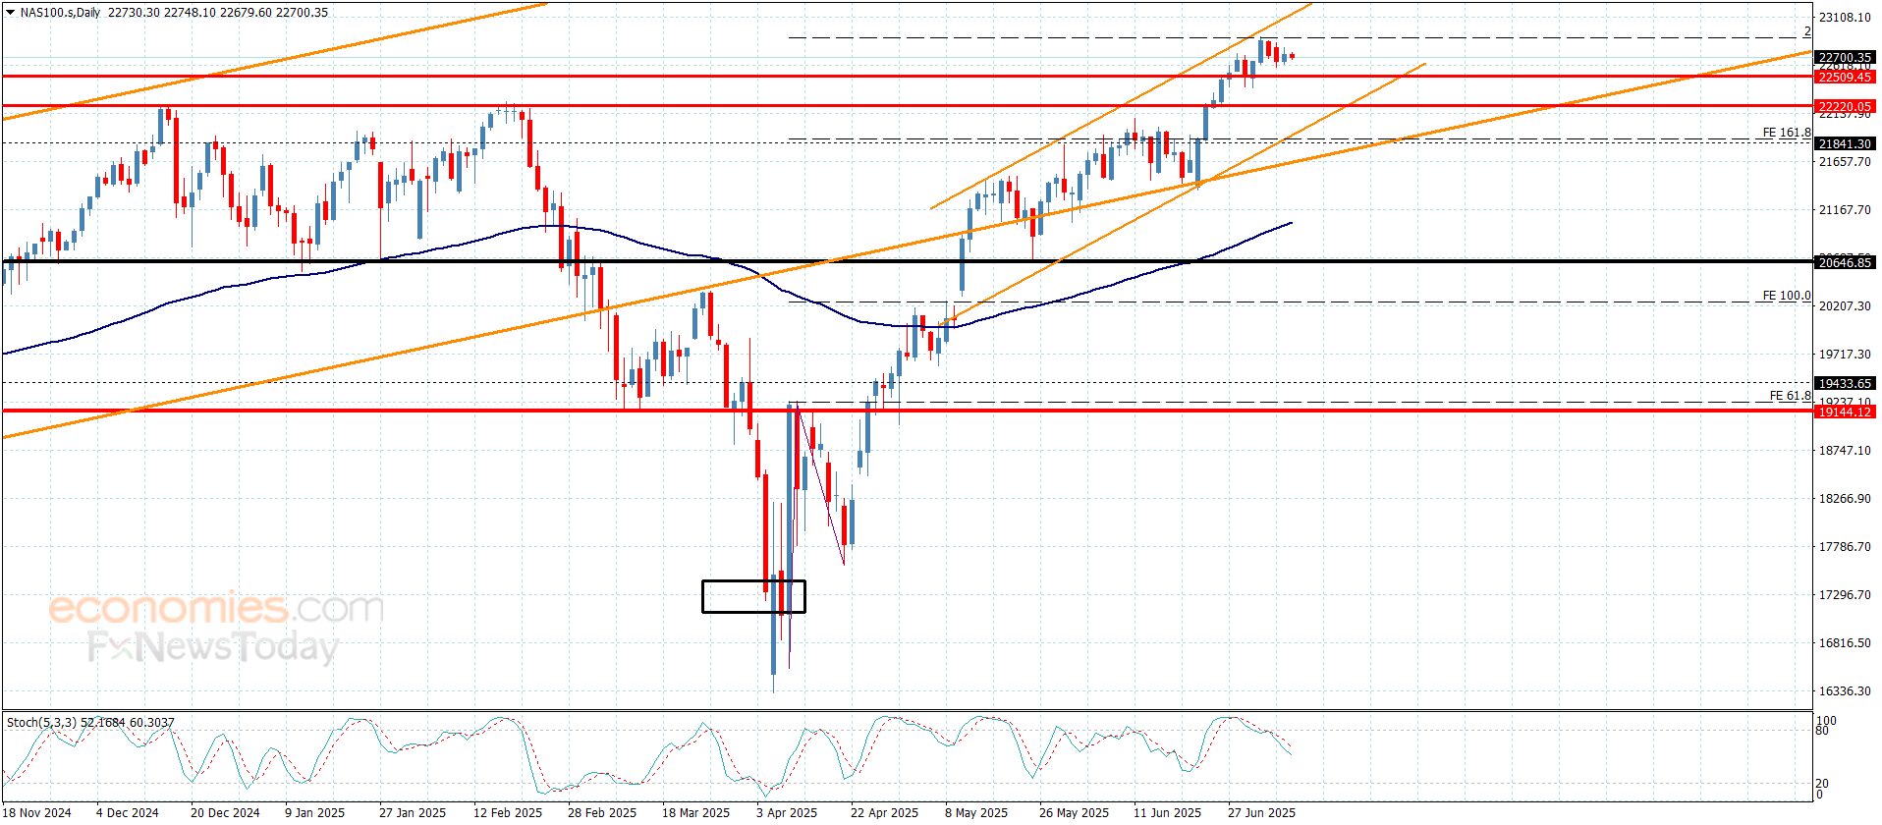Image resolution: width=1882 pixels, height=825 pixels.
Task: Click the 16816.50 price scale value
Action: click(x=1845, y=642)
